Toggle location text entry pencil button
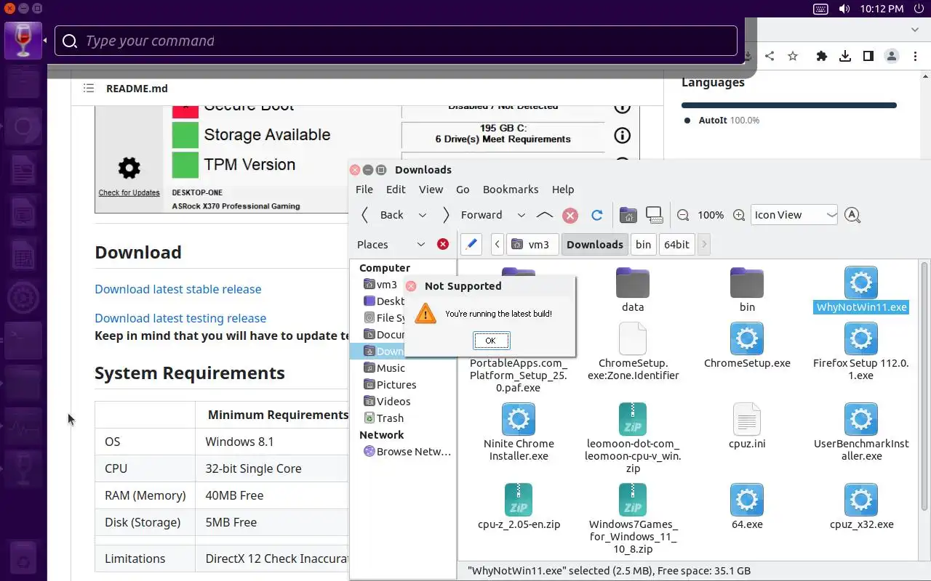 click(471, 244)
